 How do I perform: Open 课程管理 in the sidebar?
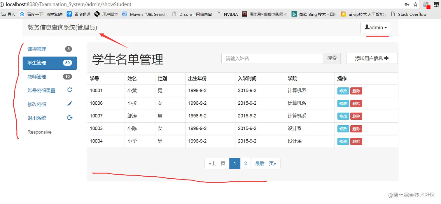[50, 49]
